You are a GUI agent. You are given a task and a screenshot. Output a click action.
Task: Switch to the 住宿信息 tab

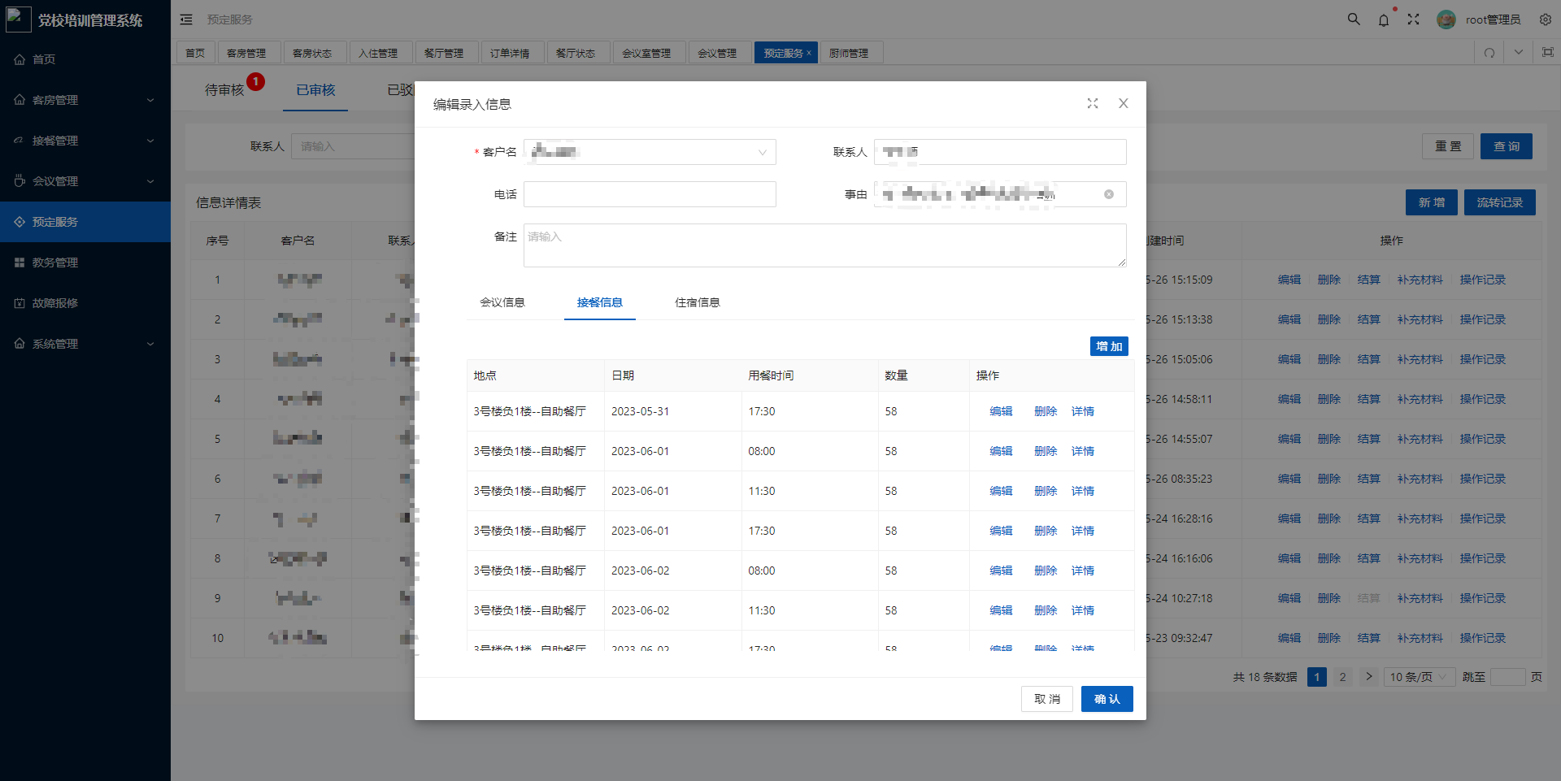coord(698,302)
